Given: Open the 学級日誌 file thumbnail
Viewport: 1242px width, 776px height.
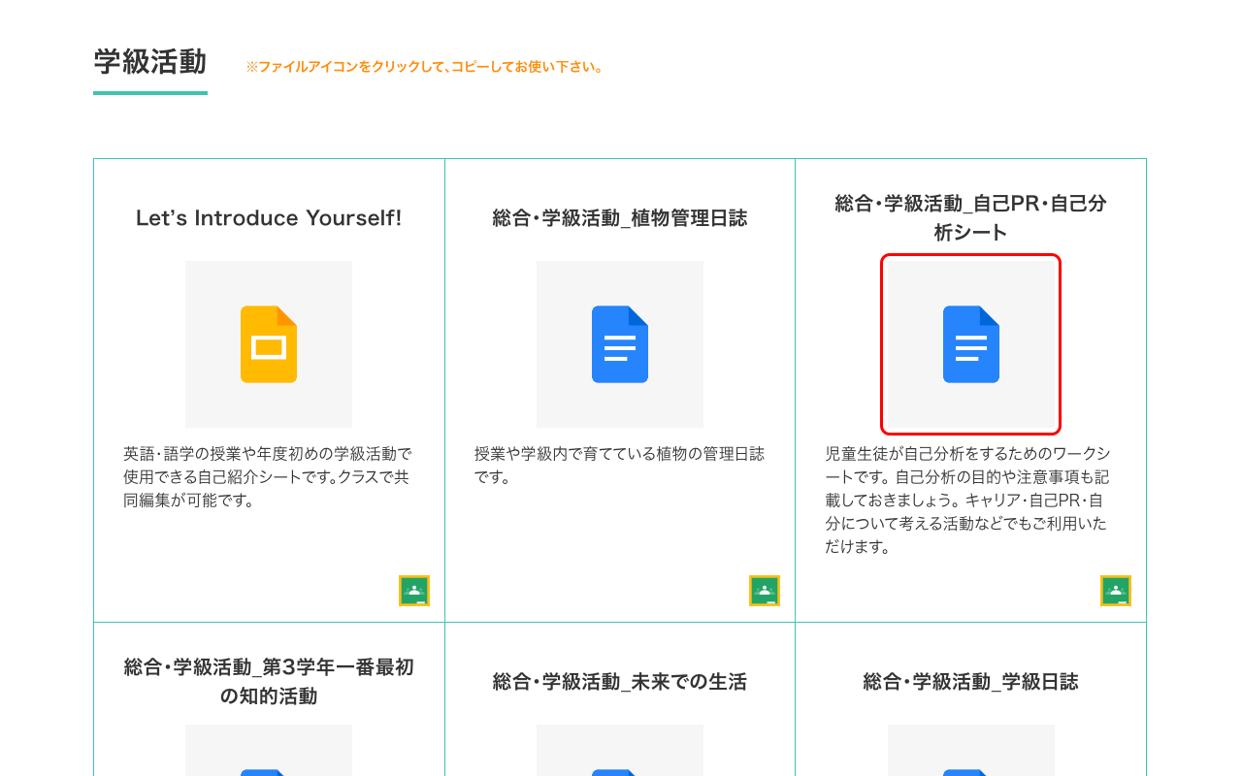Looking at the screenshot, I should pyautogui.click(x=971, y=750).
